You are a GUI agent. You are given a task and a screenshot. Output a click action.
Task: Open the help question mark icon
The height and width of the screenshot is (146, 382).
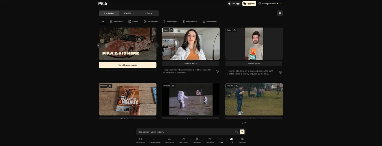pyautogui.click(x=280, y=13)
